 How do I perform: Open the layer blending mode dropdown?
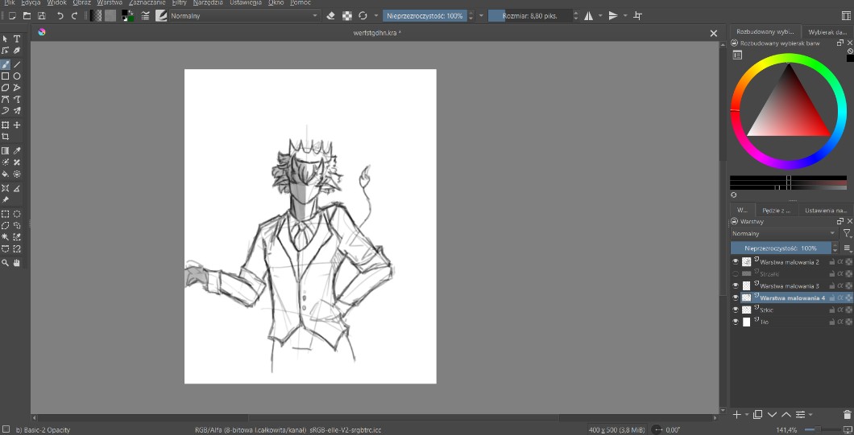coord(782,233)
